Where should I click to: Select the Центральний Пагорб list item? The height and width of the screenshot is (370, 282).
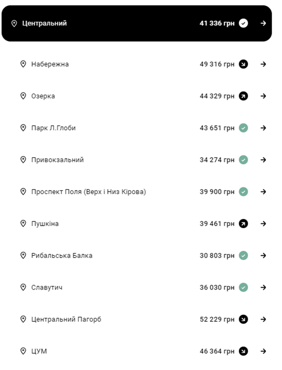point(66,320)
